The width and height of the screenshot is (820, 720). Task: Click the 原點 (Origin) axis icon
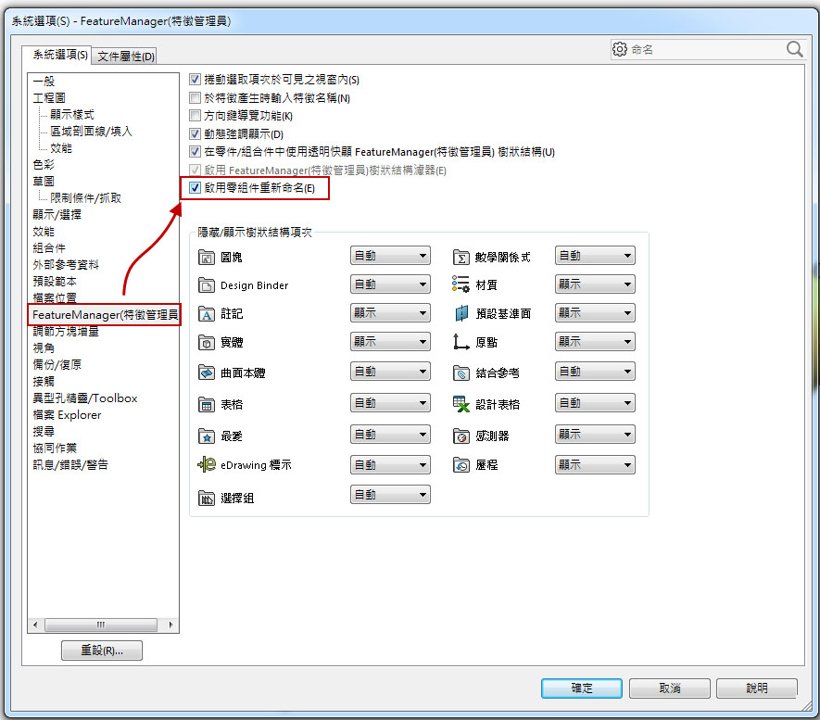(x=461, y=342)
